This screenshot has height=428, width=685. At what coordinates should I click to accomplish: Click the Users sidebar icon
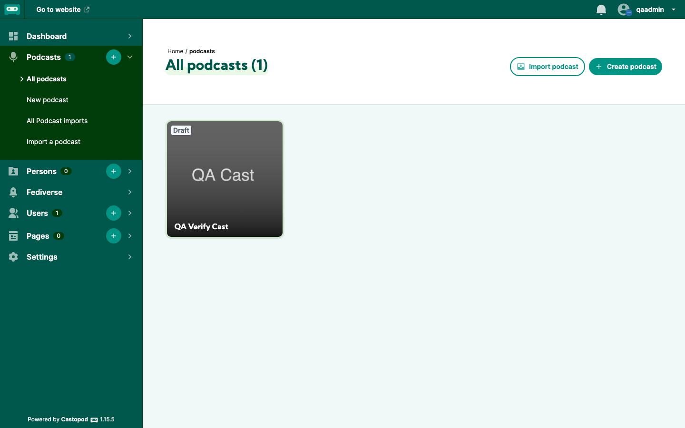pos(13,213)
